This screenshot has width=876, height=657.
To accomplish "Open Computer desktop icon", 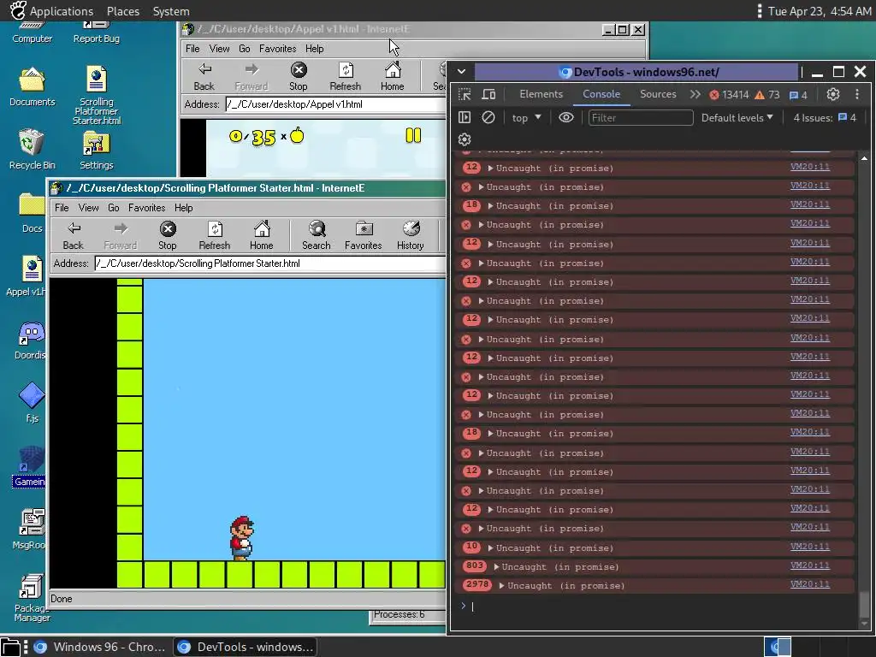I will pos(32,33).
